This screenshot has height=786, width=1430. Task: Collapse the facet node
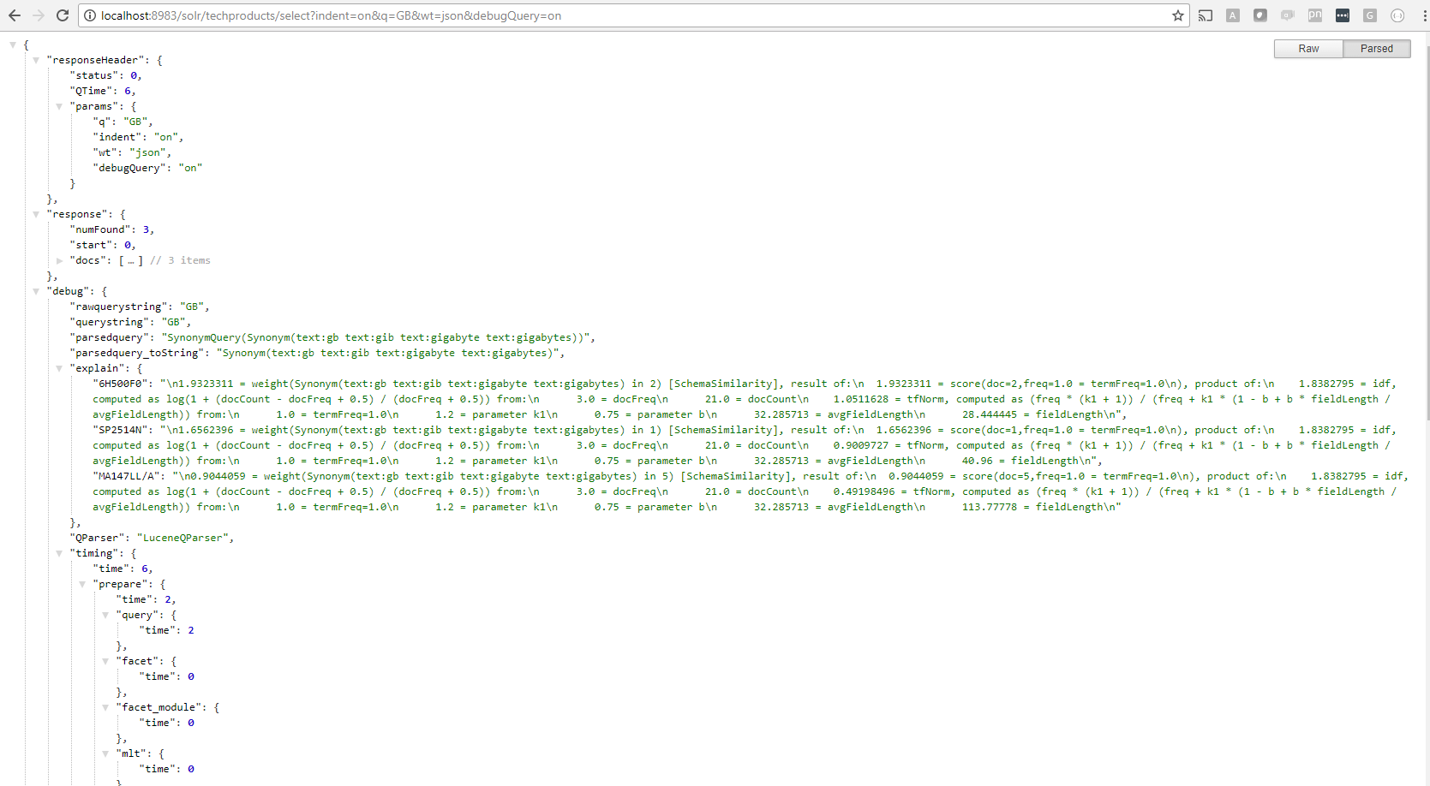tap(105, 661)
